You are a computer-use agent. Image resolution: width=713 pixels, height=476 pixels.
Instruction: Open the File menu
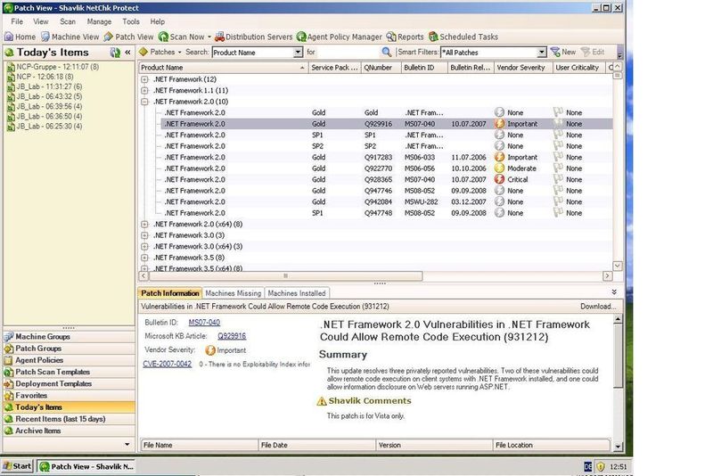point(17,21)
